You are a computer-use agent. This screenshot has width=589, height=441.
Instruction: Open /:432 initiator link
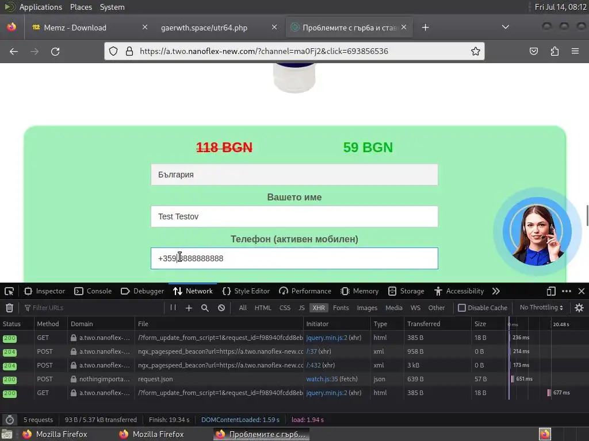pyautogui.click(x=313, y=365)
